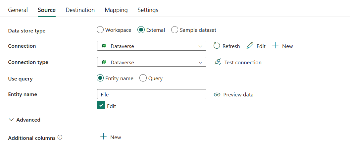The image size is (350, 163).
Task: Click the Dataverse logo in Connection field
Action: click(x=104, y=46)
